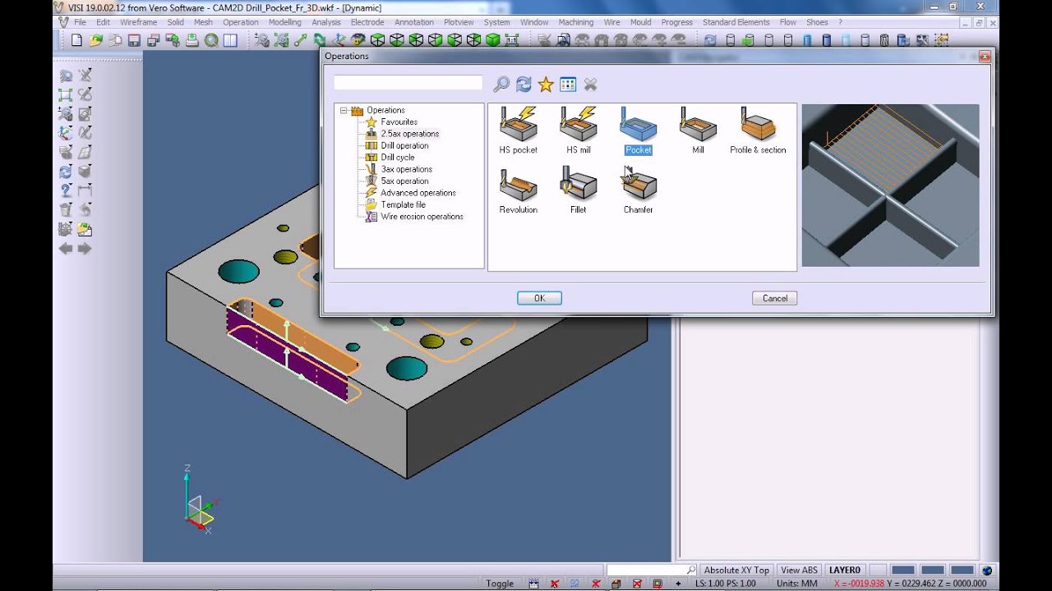The width and height of the screenshot is (1052, 591).
Task: Click the Open folder icon in main toolbar
Action: [x=95, y=39]
